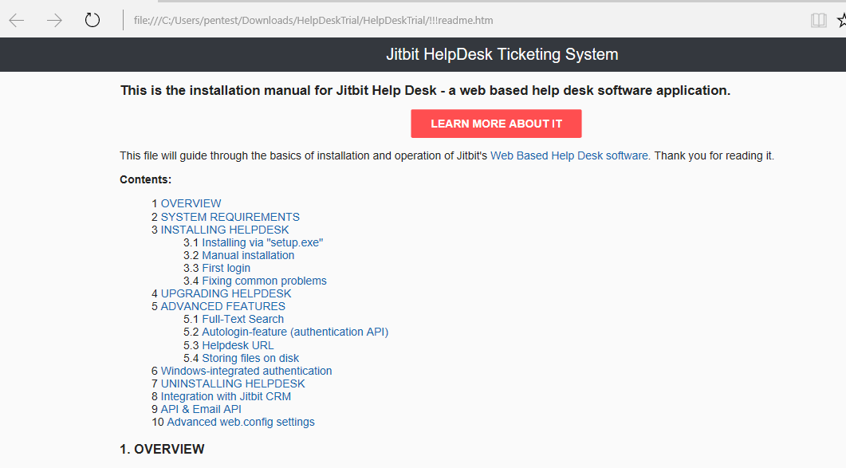Refresh the page with reload icon

(92, 20)
